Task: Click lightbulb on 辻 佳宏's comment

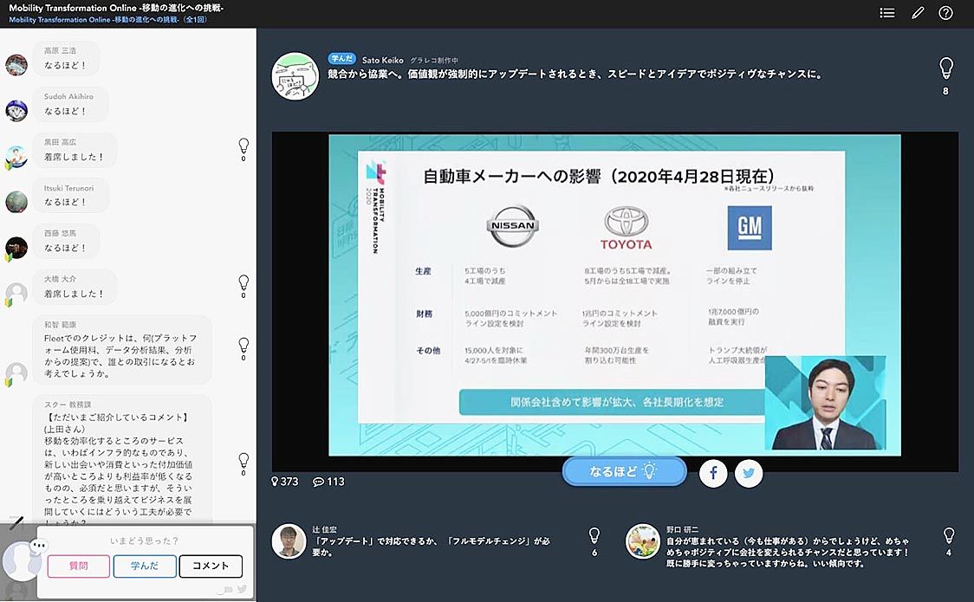Action: pos(594,535)
